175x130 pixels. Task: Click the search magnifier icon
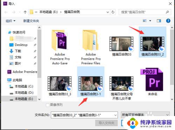pos(167,12)
